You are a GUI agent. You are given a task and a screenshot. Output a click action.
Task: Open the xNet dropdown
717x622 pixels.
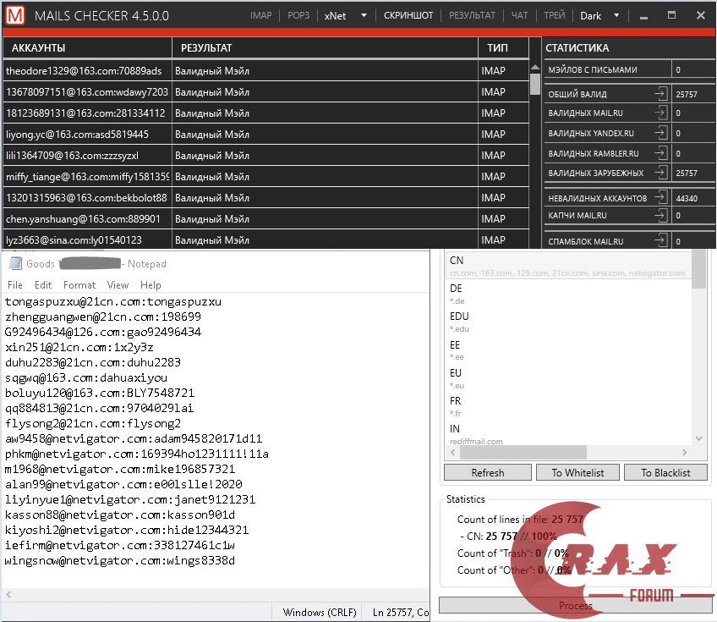click(347, 16)
